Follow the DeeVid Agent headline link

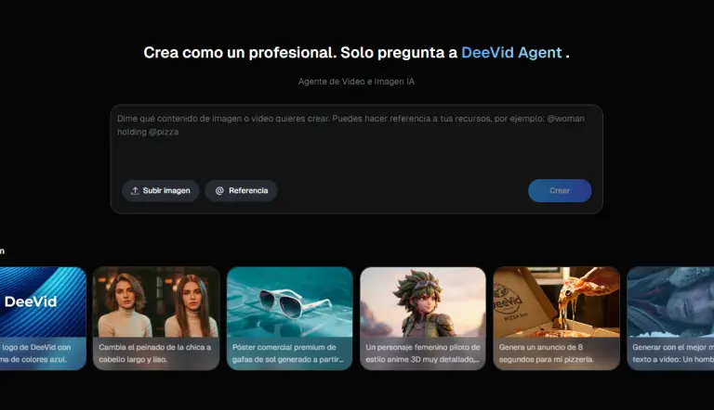point(511,53)
